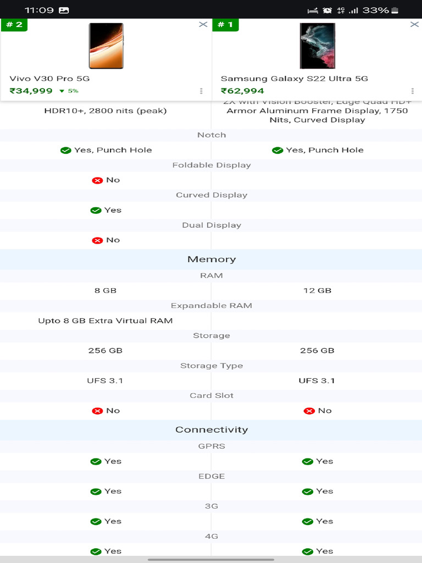Open Vivo V30 Pro 5G product title
This screenshot has width=422, height=563.
[49, 79]
